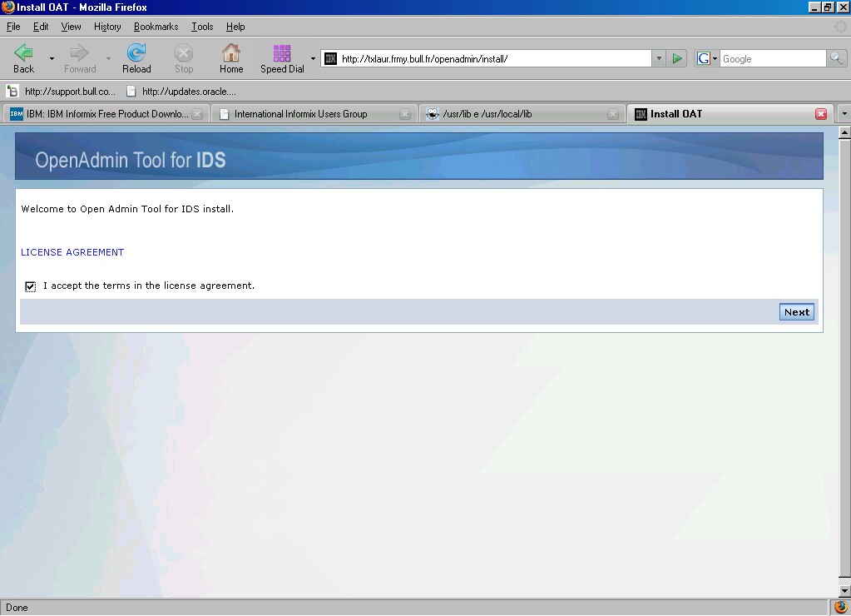Click the Google search input field
851x616 pixels.
(771, 58)
